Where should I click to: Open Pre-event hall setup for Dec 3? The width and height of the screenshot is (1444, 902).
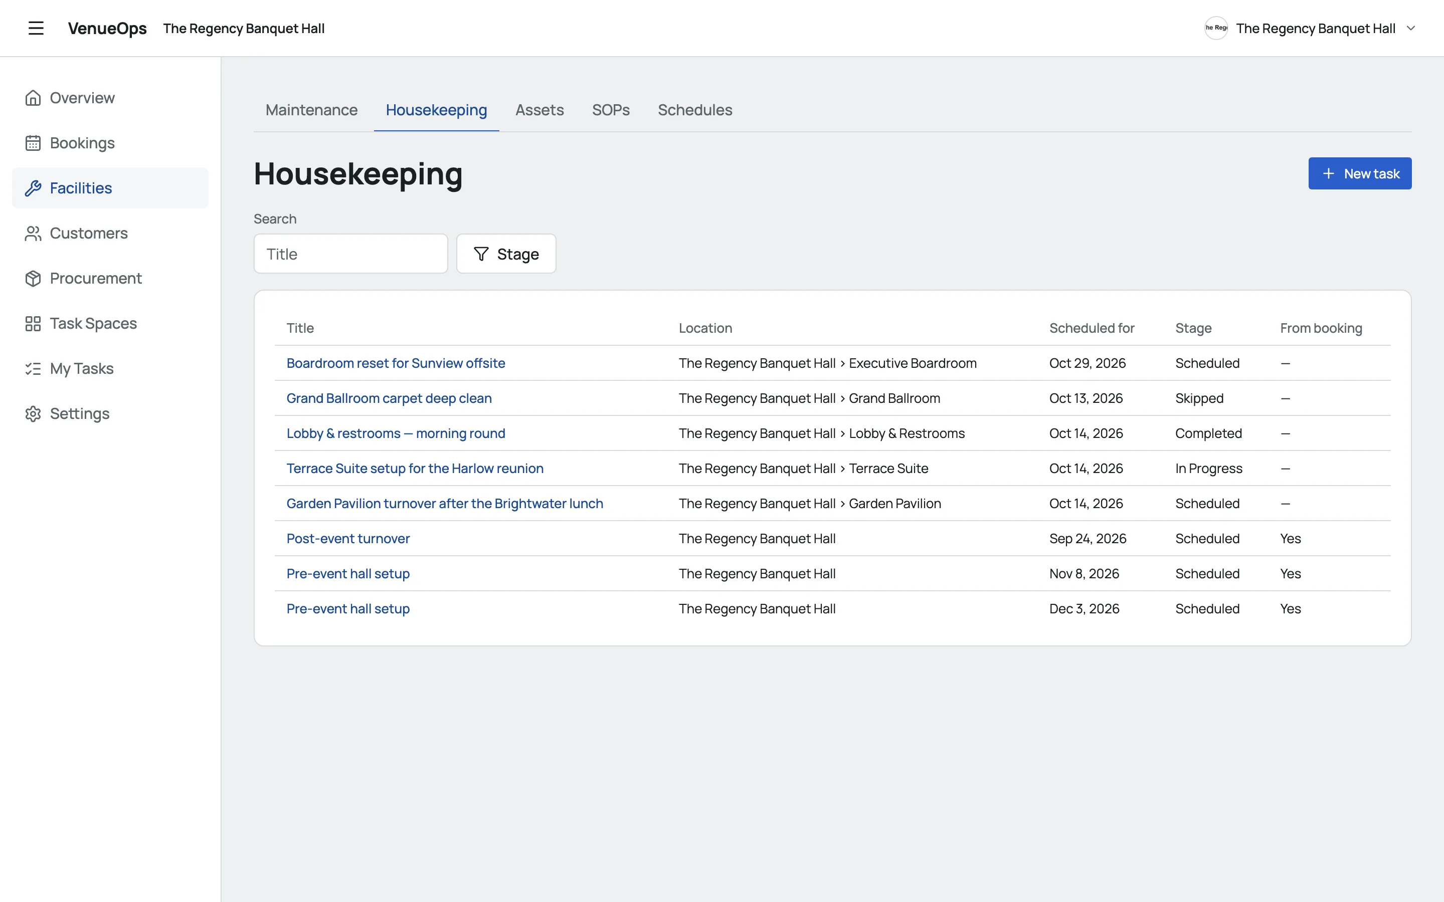[x=348, y=609]
